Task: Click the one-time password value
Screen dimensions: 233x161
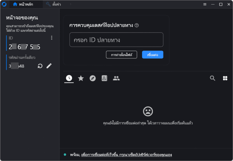Action: click(16, 66)
